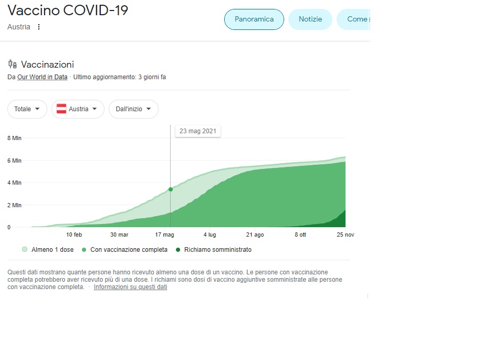Click the 2 Mln y-axis label
481x351 pixels.
click(x=14, y=205)
